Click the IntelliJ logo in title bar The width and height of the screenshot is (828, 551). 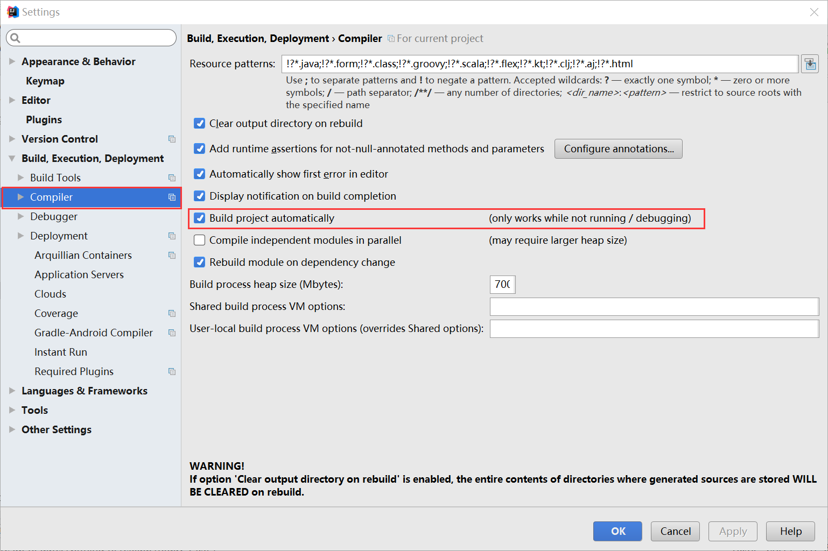[x=13, y=12]
